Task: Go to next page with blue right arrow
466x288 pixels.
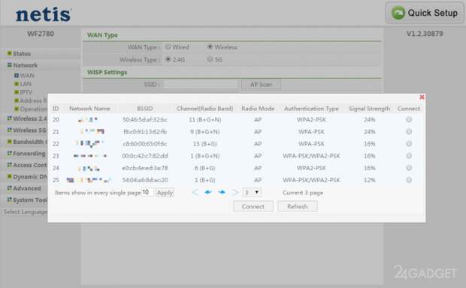Action: [222, 193]
